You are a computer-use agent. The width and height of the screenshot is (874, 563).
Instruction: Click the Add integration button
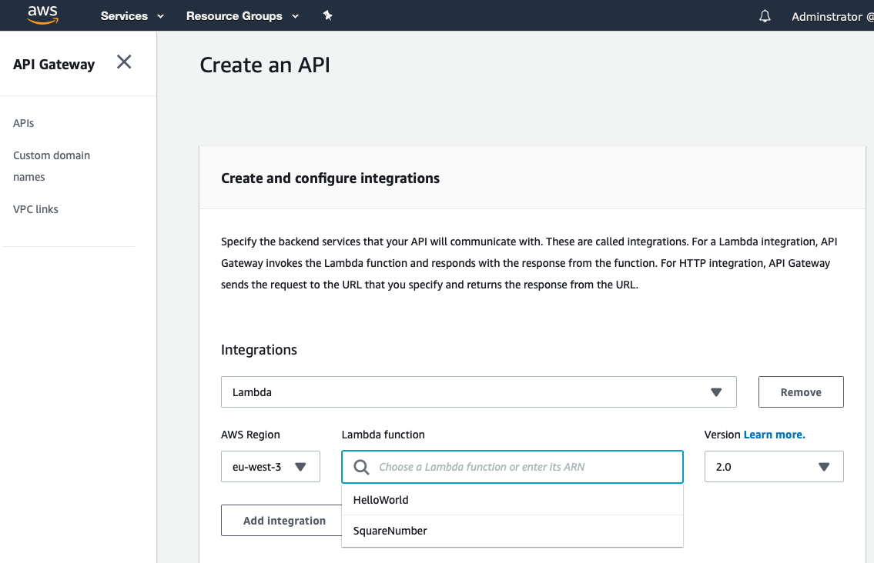(282, 521)
